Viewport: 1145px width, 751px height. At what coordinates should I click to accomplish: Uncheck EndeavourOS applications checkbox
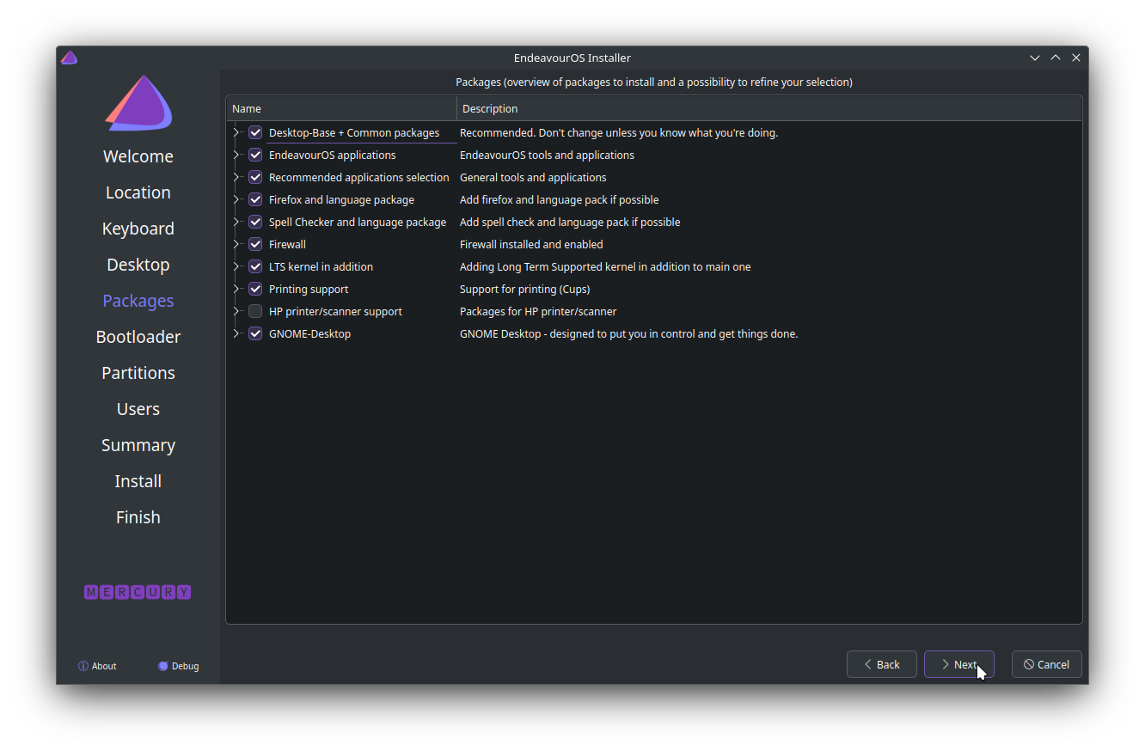point(255,155)
